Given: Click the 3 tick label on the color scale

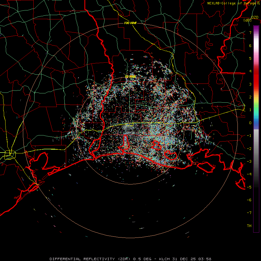Looking at the screenshot, I should (x=250, y=84).
